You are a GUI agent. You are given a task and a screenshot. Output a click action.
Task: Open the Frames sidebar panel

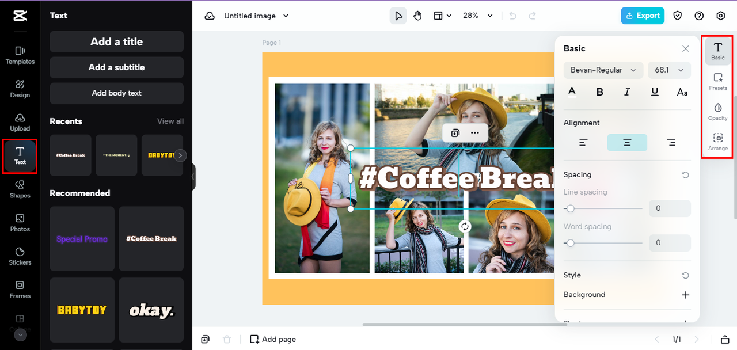click(x=20, y=290)
